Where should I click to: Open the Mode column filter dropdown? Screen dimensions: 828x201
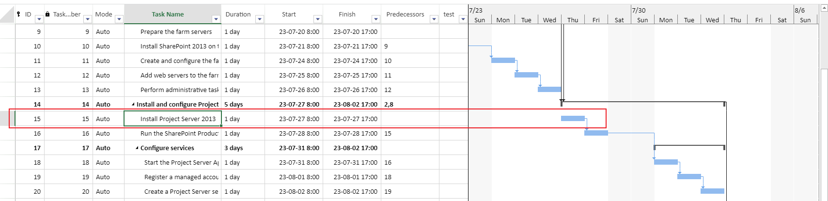[119, 19]
